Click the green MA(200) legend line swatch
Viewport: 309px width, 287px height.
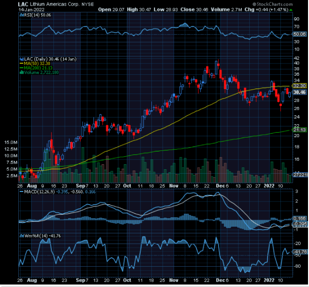tap(21, 68)
